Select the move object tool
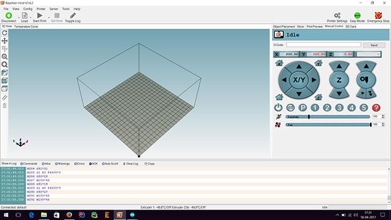This screenshot has width=391, height=220. pyautogui.click(x=4, y=49)
